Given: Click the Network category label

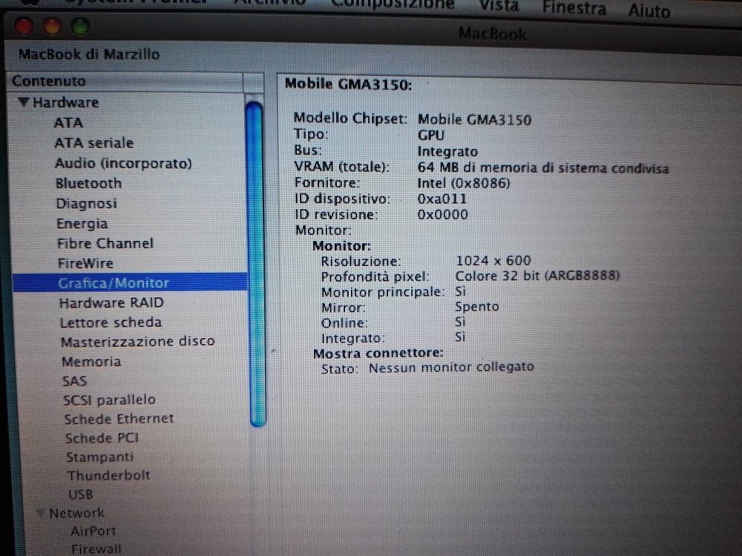Looking at the screenshot, I should pos(76,513).
